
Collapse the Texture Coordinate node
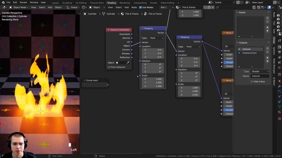108,30
